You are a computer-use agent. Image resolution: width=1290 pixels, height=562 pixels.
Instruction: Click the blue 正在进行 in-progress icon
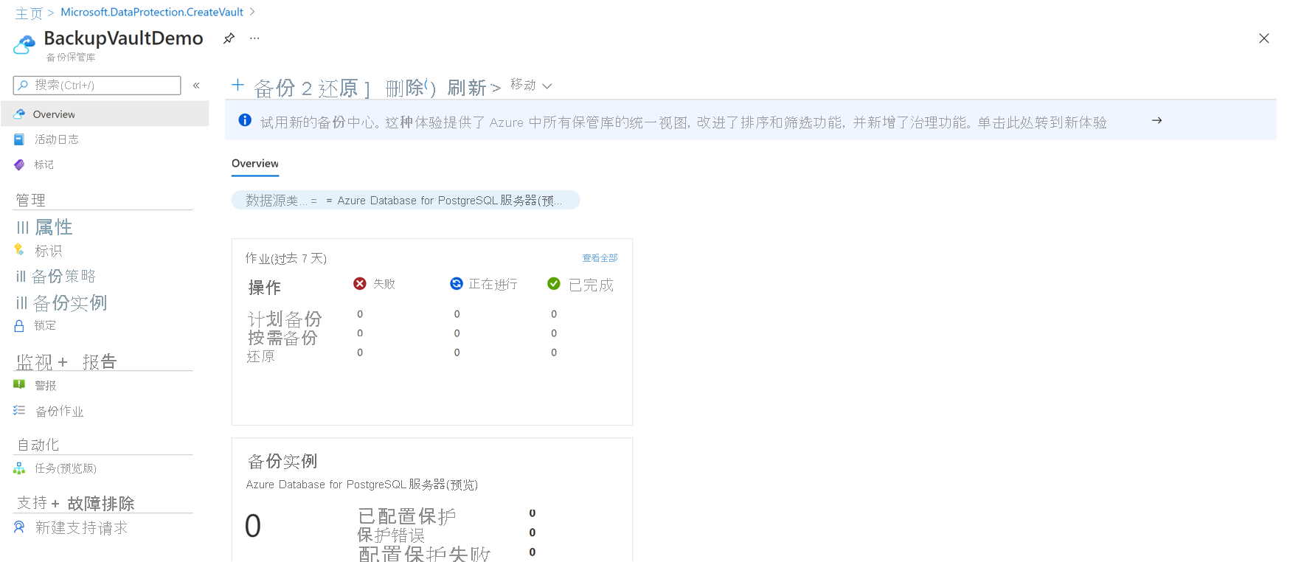457,284
